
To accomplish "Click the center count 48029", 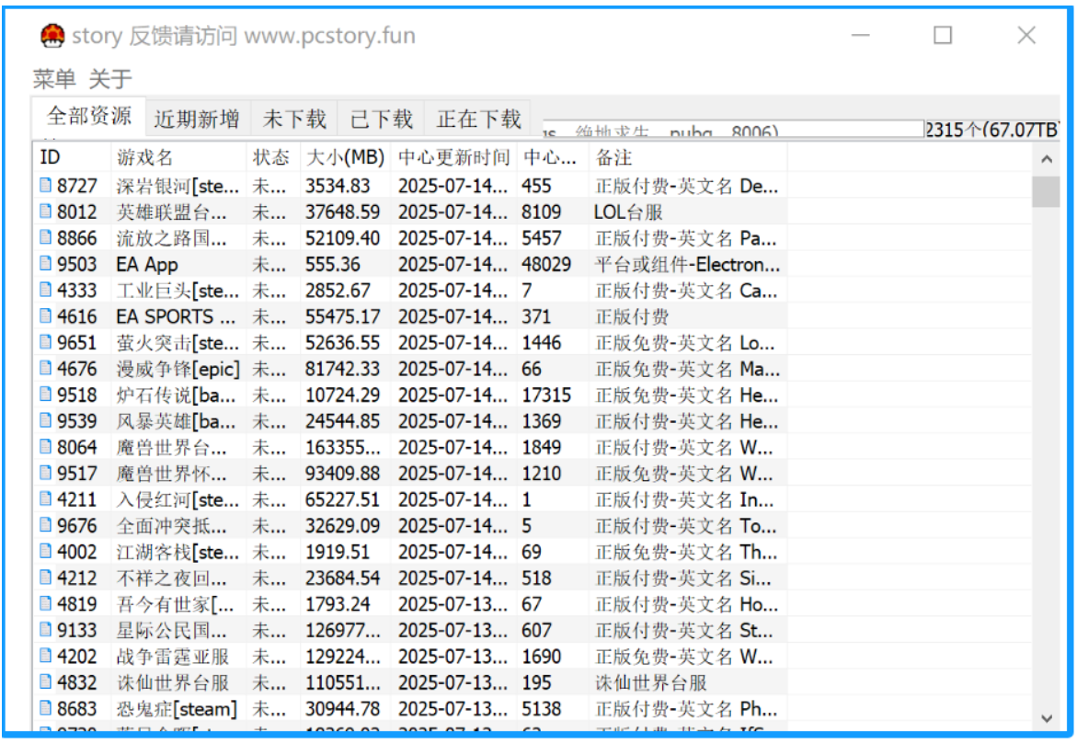I will 546,264.
